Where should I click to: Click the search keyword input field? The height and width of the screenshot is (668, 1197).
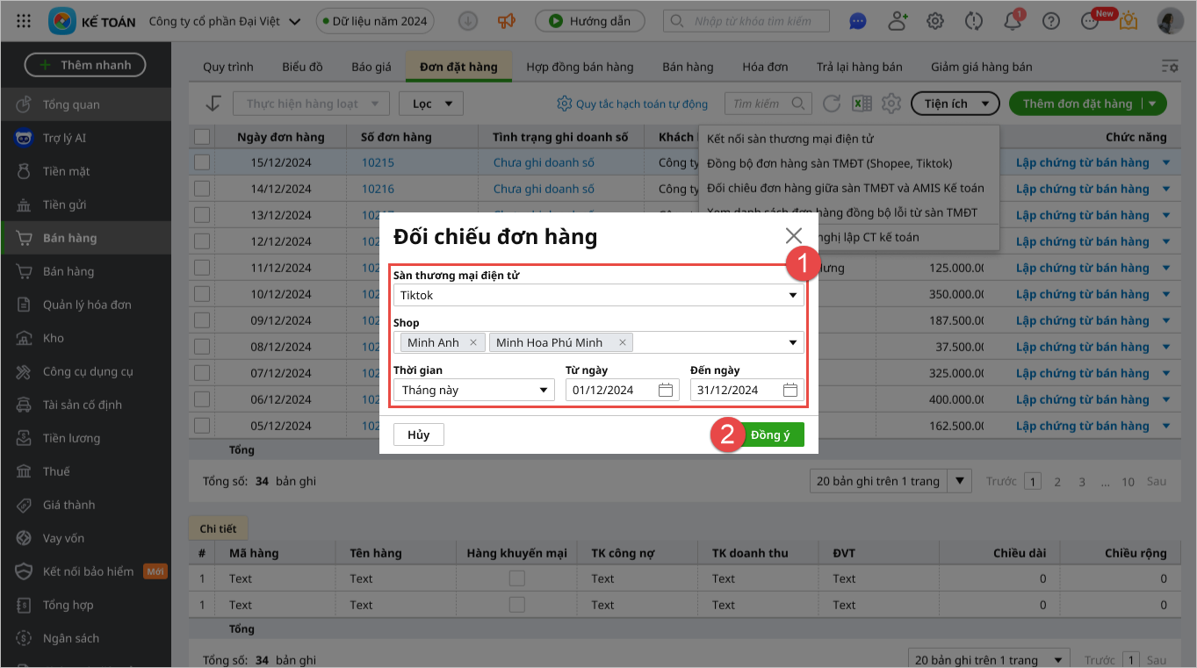click(x=752, y=21)
